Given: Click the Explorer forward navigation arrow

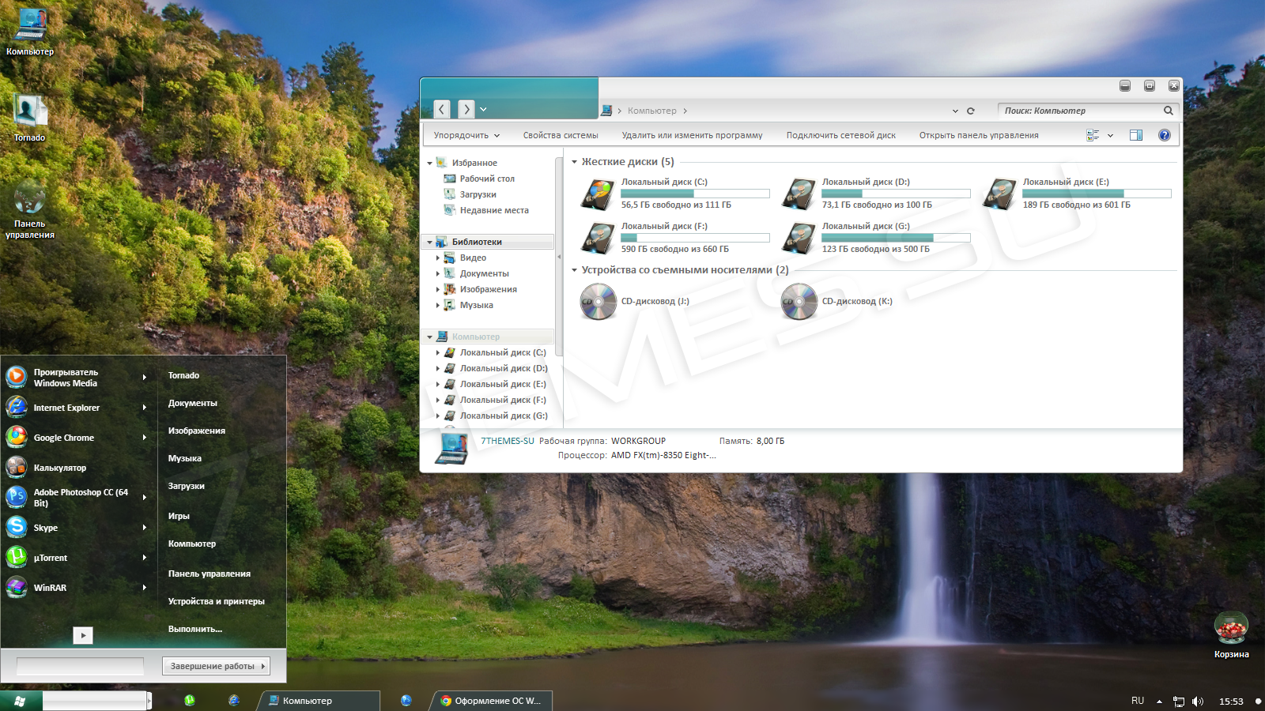Looking at the screenshot, I should [466, 109].
